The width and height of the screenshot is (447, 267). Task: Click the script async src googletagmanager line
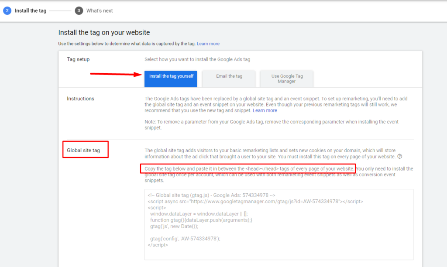click(255, 202)
